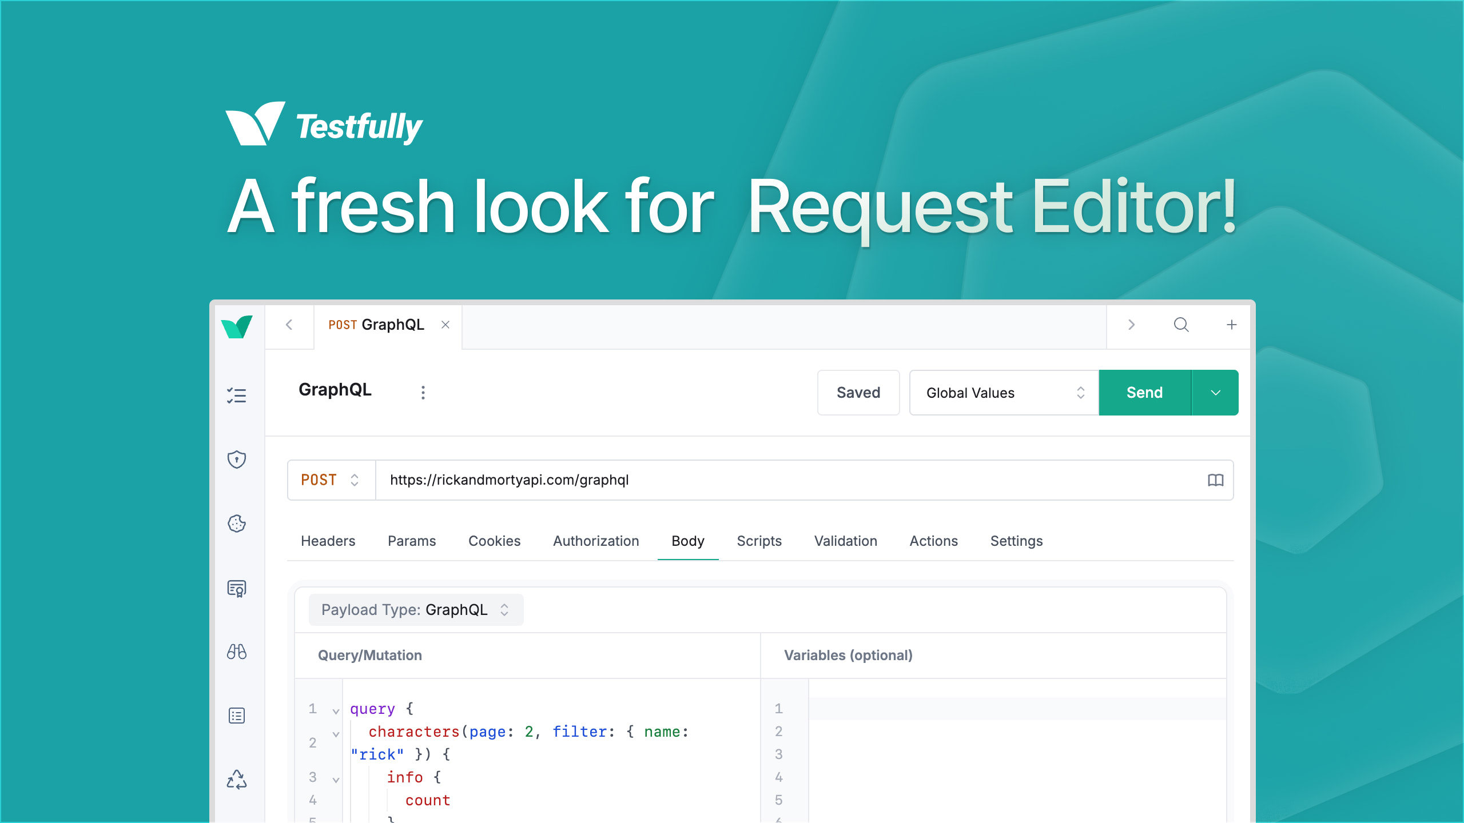The image size is (1464, 823).
Task: Switch to the Authorization tab
Action: click(x=596, y=541)
